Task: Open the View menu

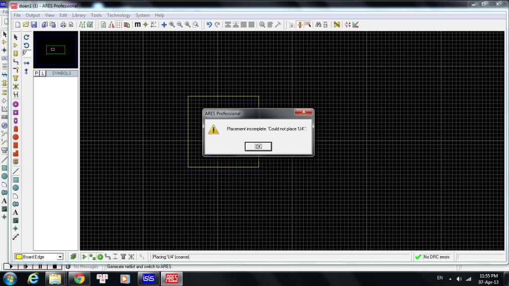Action: point(50,15)
